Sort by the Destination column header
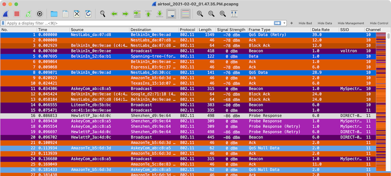 154,30
